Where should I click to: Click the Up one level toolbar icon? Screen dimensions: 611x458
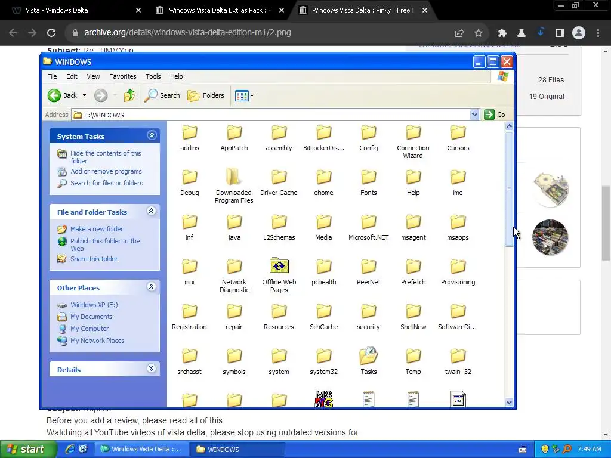click(129, 95)
